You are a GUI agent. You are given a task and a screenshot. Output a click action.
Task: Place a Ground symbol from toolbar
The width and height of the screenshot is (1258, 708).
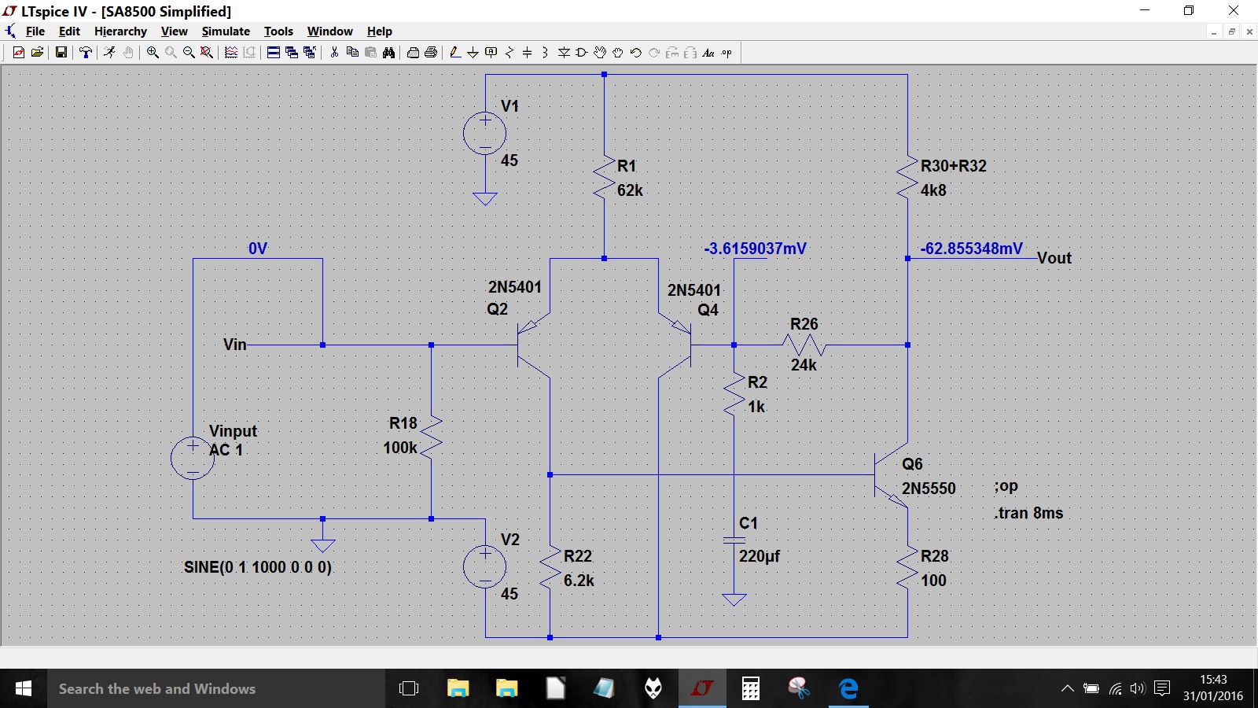[x=473, y=53]
